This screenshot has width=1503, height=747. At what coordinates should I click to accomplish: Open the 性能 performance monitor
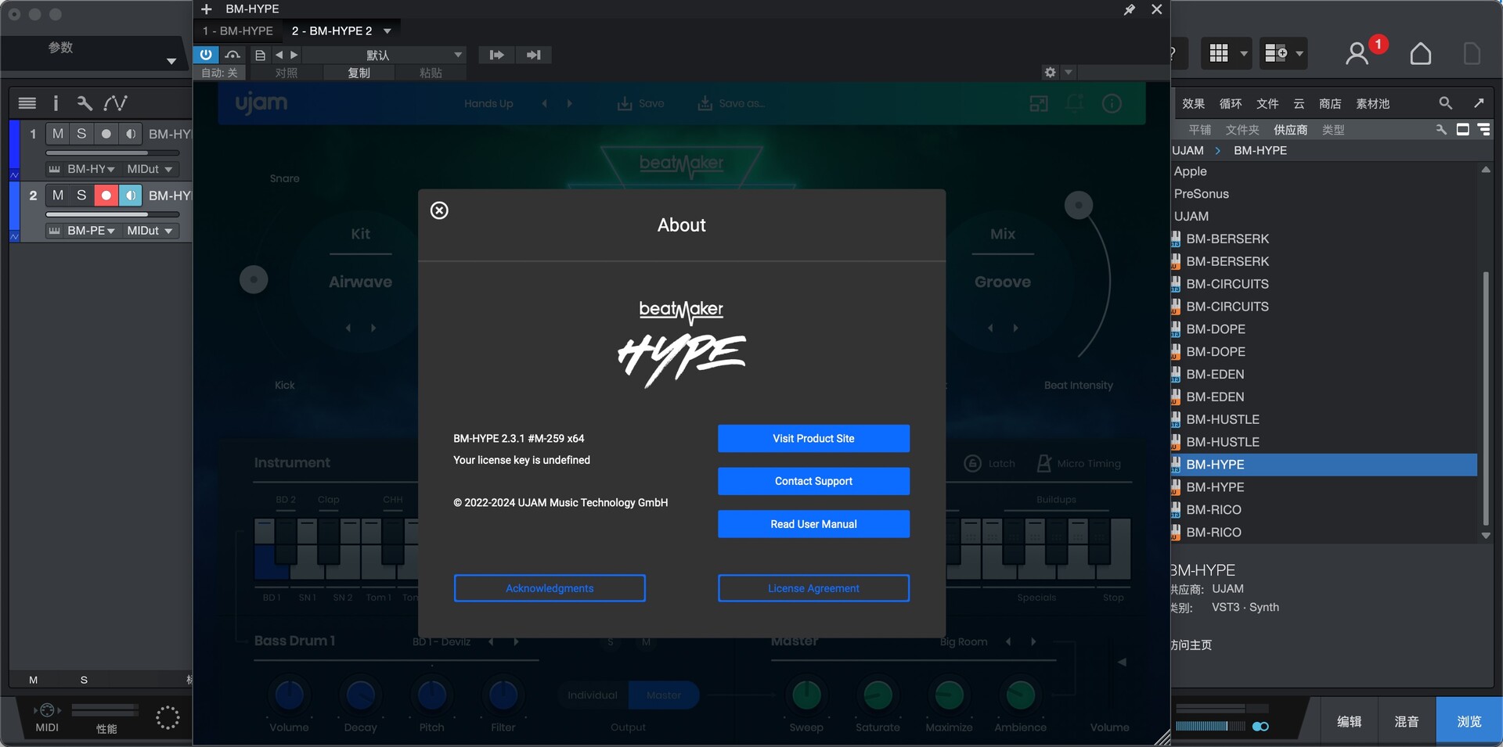pyautogui.click(x=106, y=719)
